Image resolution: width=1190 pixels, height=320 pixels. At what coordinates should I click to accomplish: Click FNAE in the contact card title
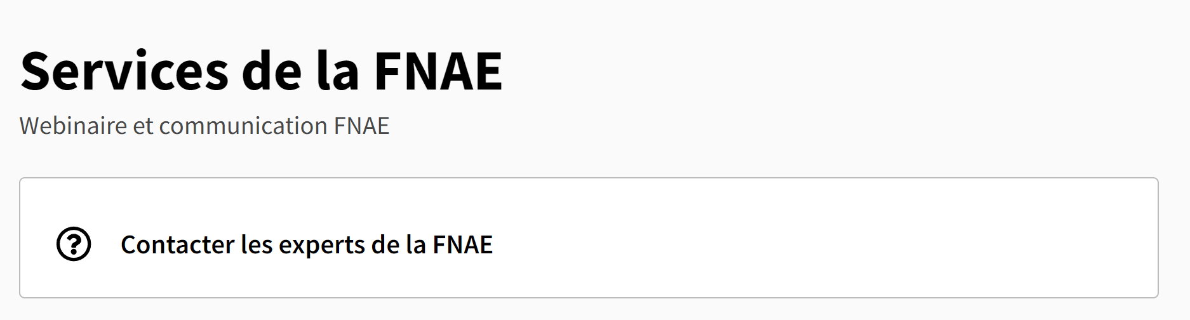462,244
